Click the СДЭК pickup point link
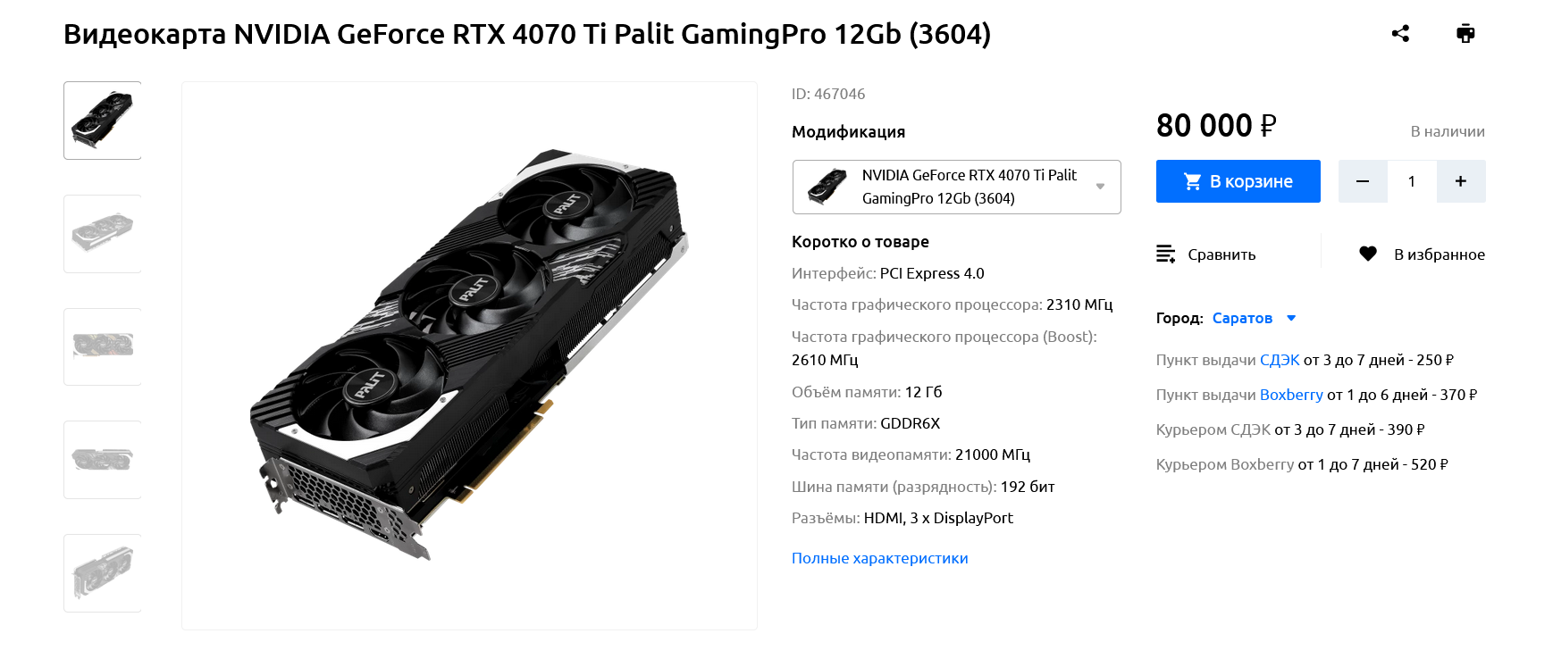This screenshot has height=667, width=1553. pos(1280,360)
